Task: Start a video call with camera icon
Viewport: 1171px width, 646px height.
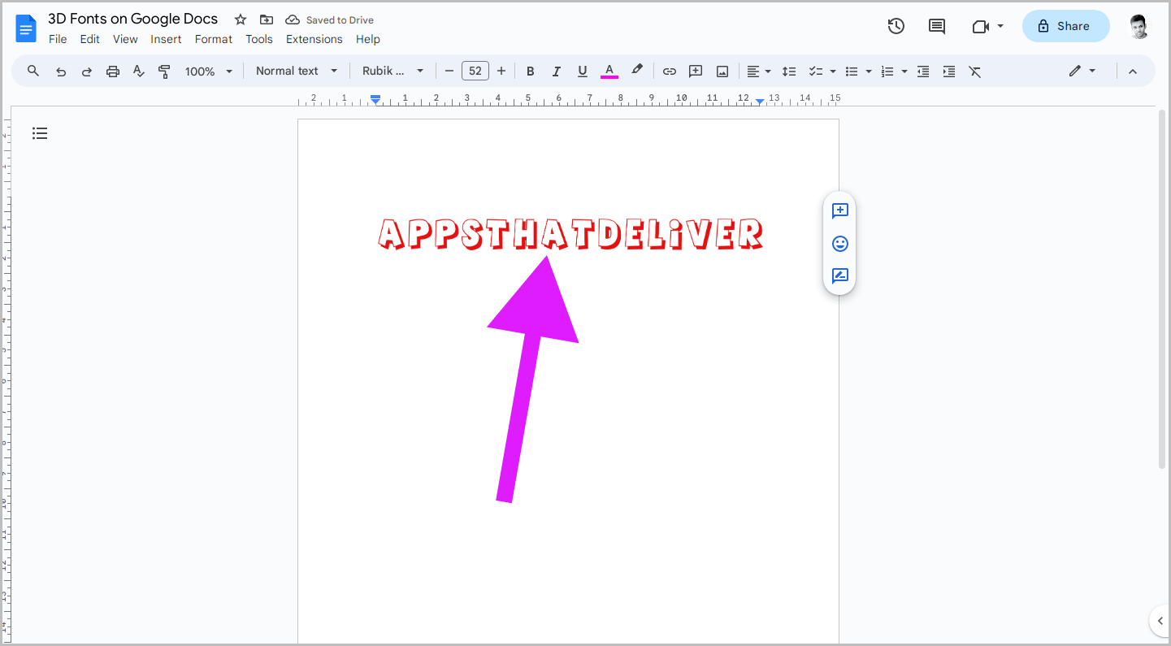Action: [x=980, y=26]
